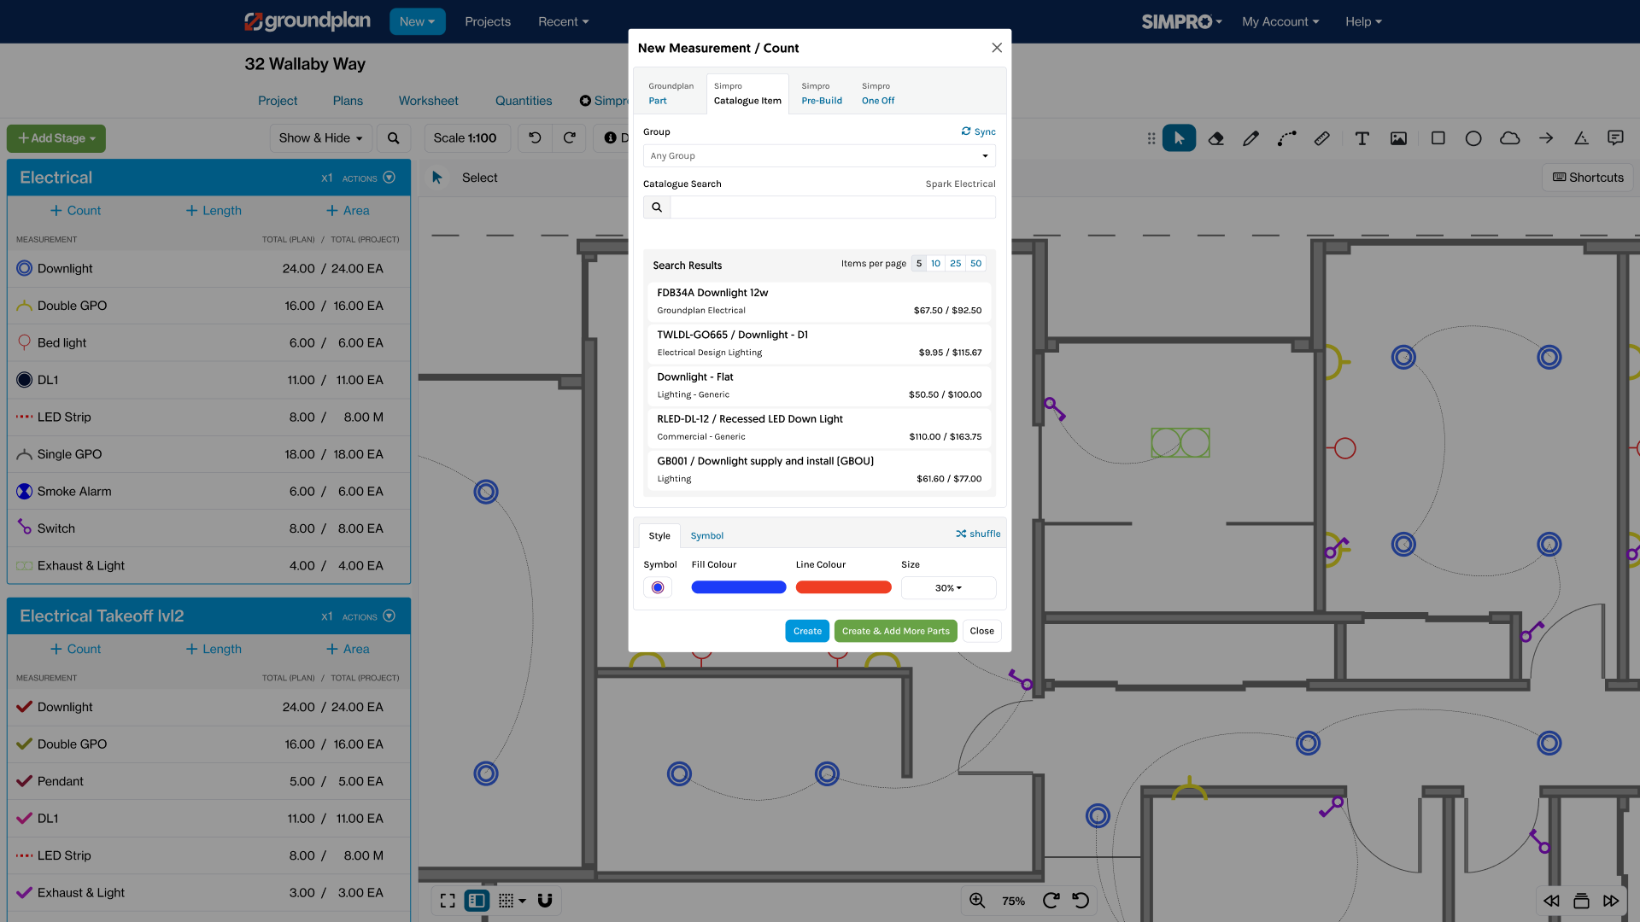Open the Plans tab
The height and width of the screenshot is (922, 1640).
click(348, 101)
